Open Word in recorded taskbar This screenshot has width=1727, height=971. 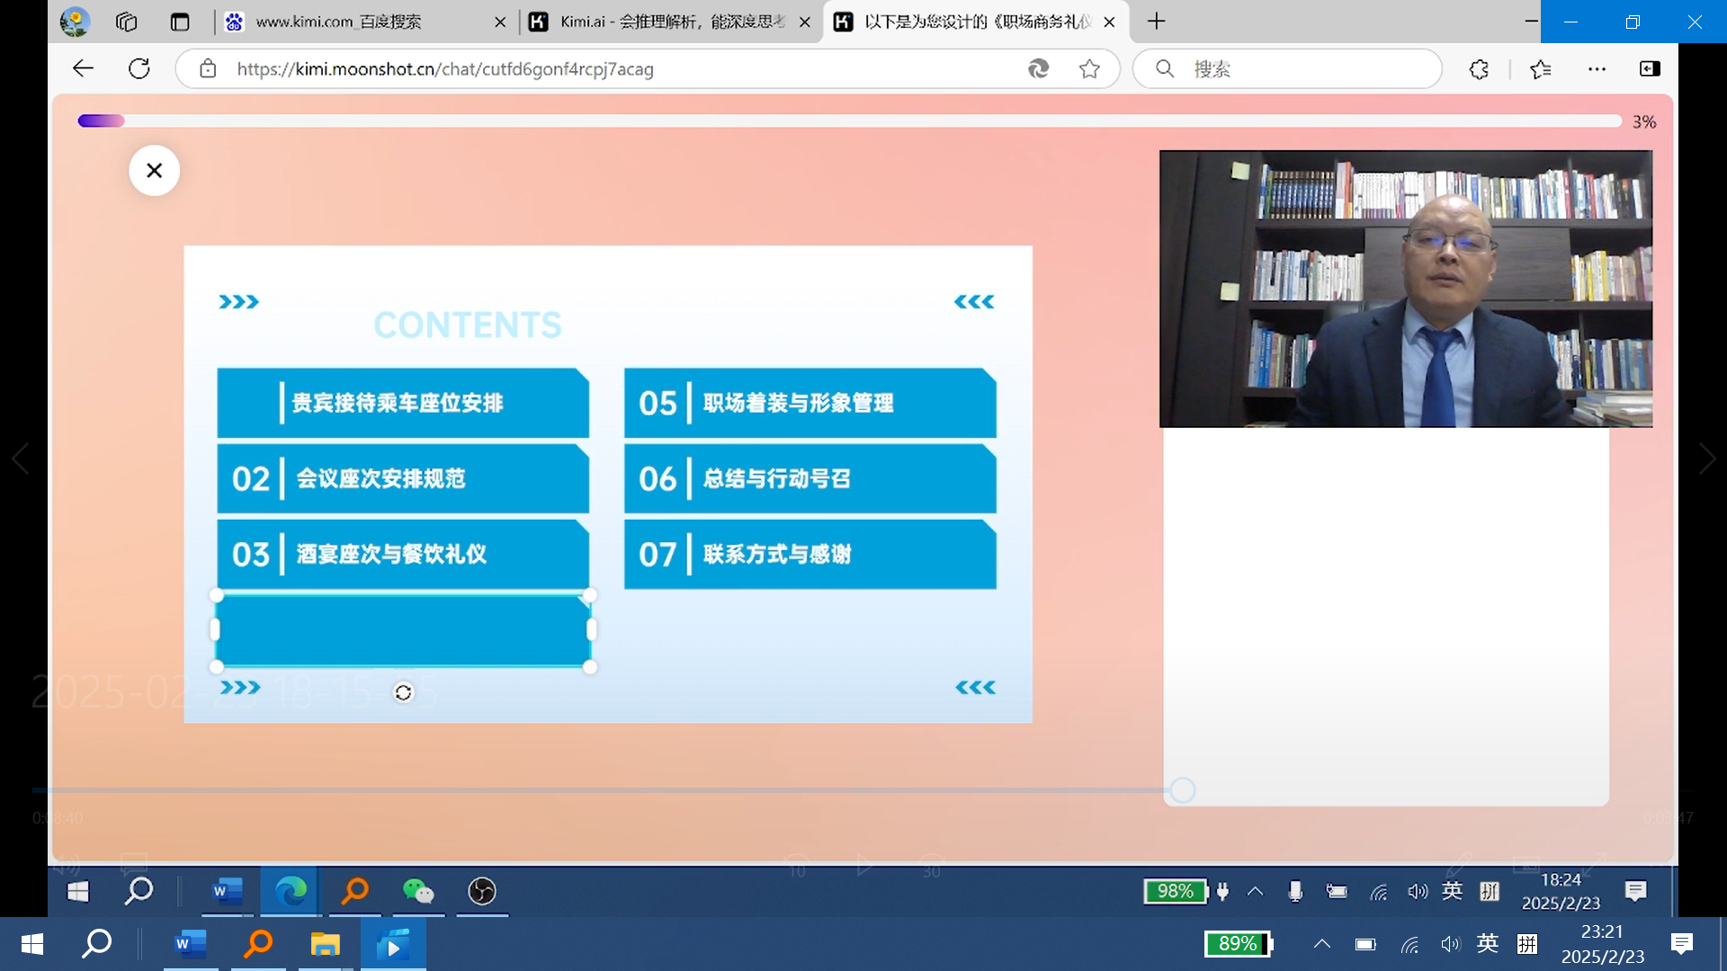coord(227,891)
